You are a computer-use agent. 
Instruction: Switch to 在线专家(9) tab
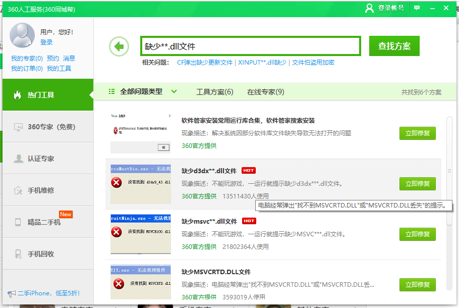pyautogui.click(x=265, y=92)
